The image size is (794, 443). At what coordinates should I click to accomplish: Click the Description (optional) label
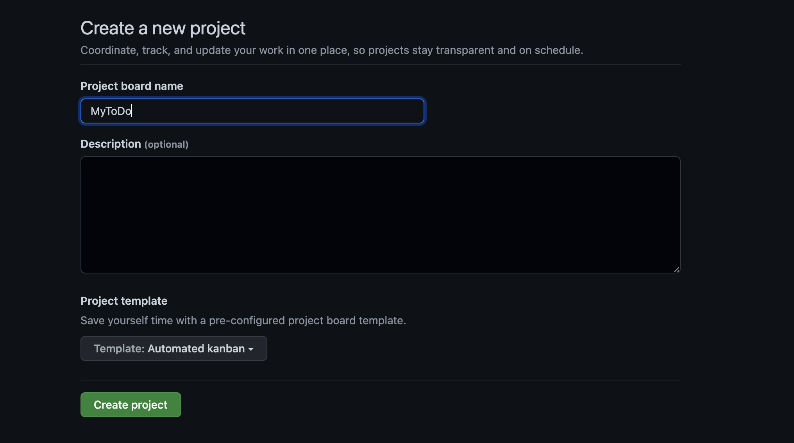pos(134,144)
